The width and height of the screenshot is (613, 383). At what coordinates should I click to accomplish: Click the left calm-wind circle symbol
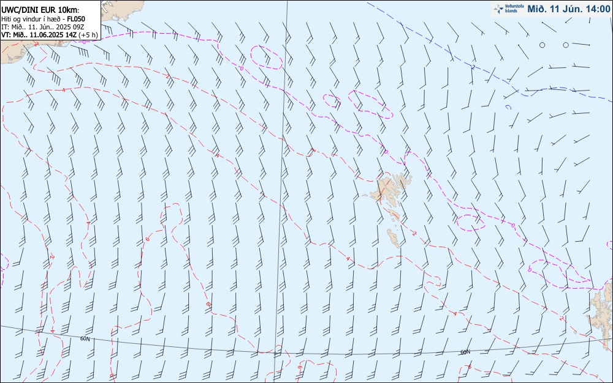coord(543,45)
